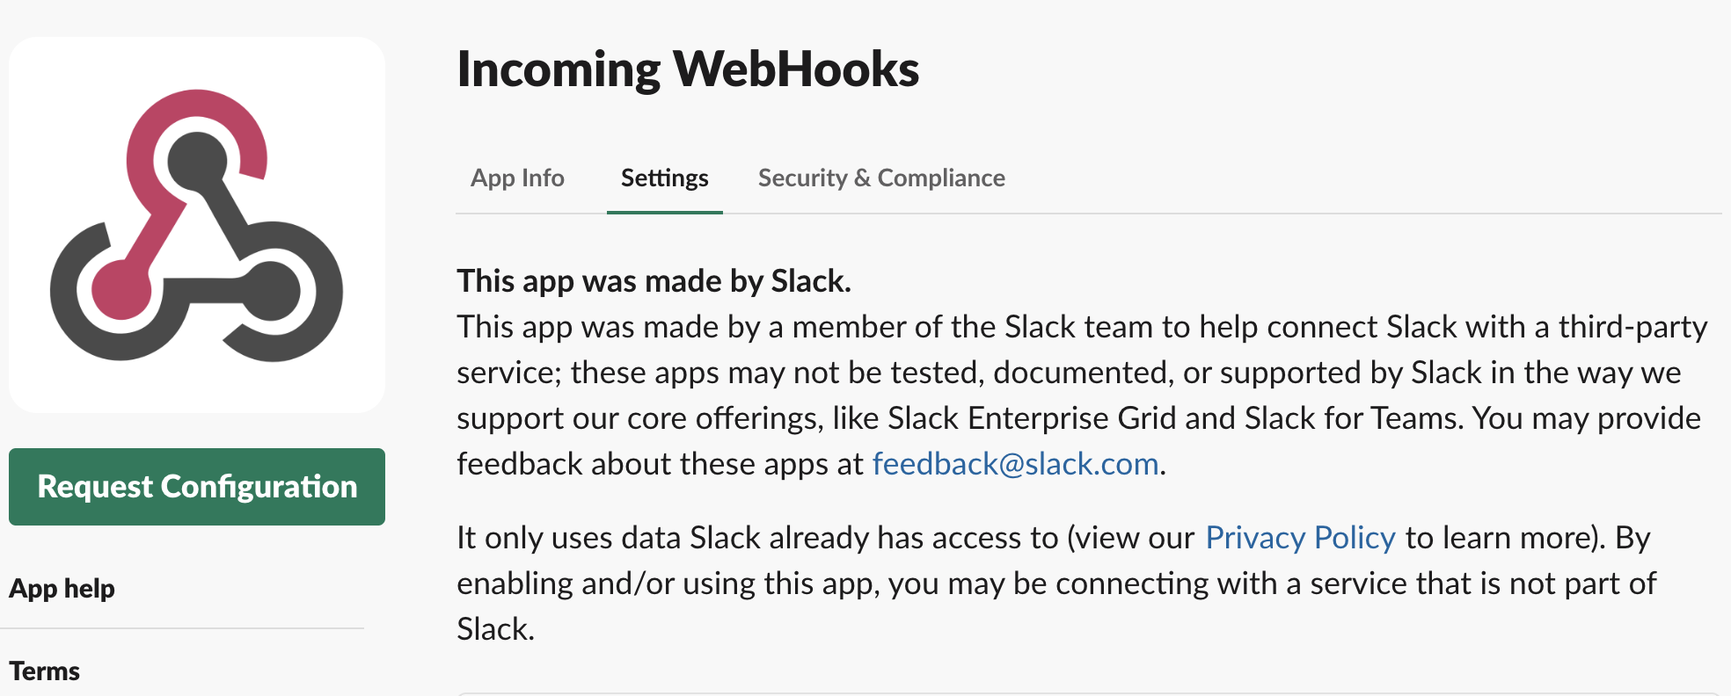The height and width of the screenshot is (696, 1731).
Task: Click the divider line below App help
Action: [x=182, y=628]
